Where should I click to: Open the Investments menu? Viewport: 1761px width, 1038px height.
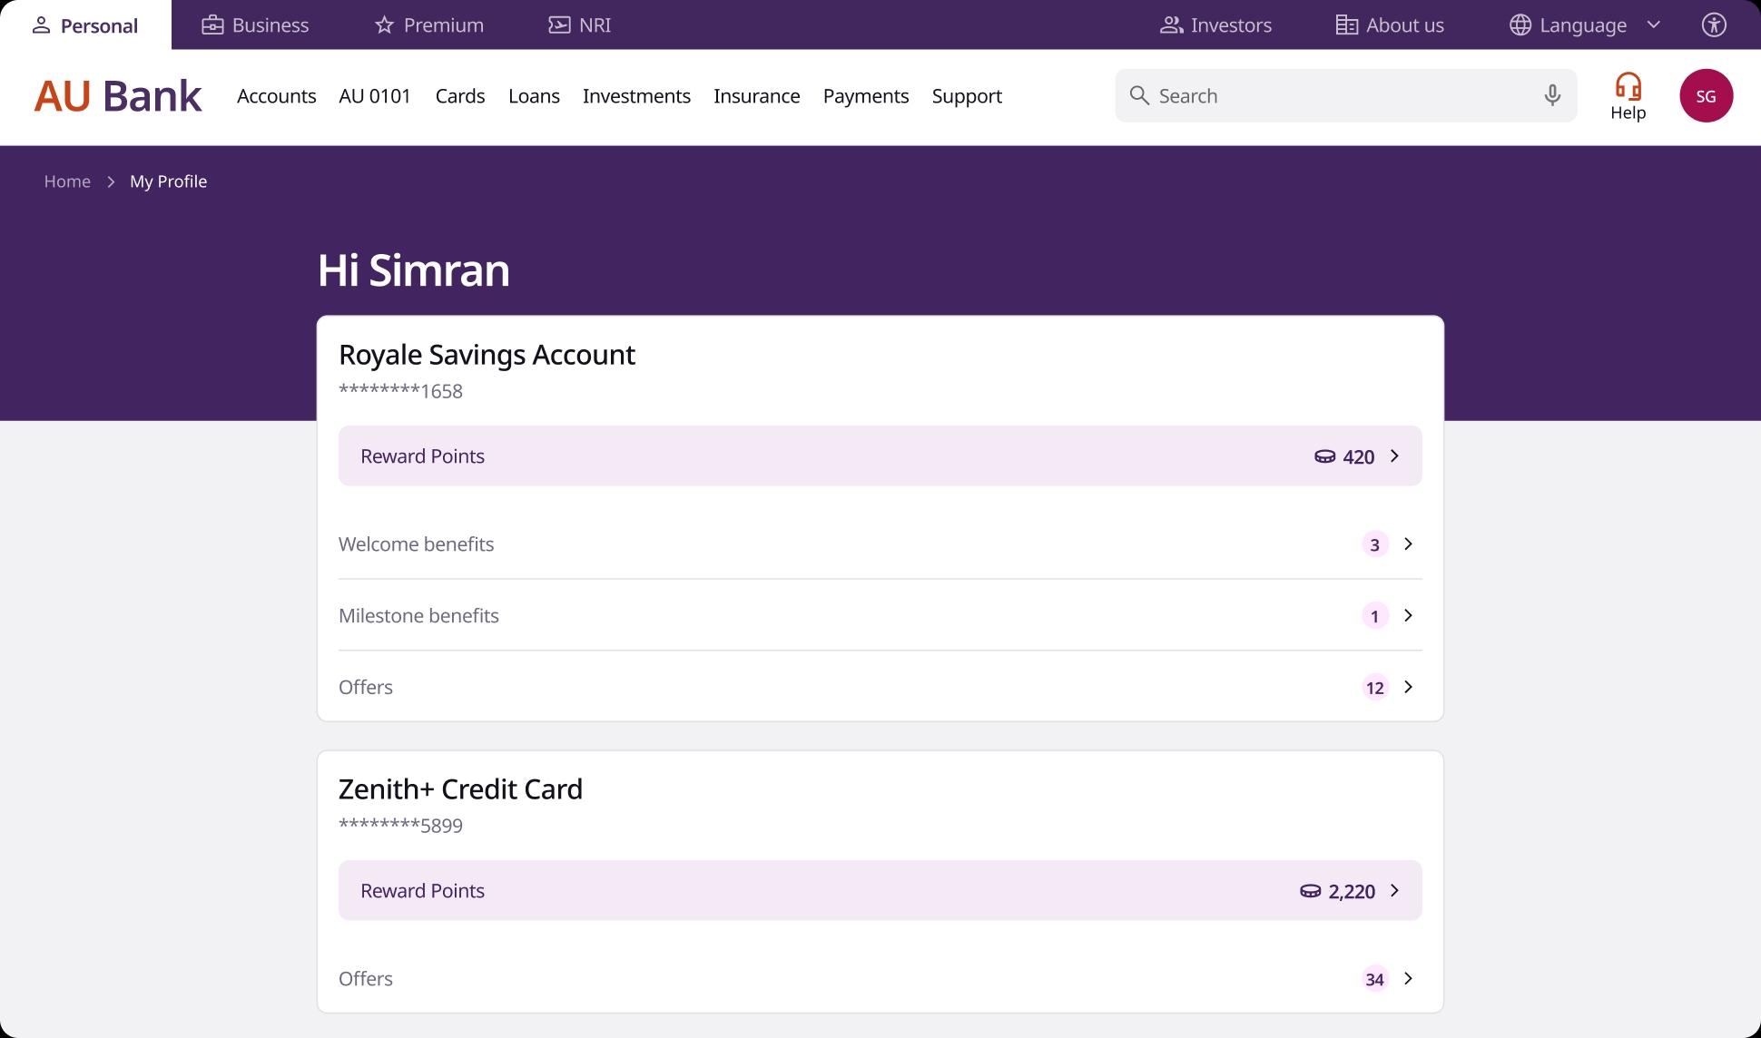click(636, 95)
